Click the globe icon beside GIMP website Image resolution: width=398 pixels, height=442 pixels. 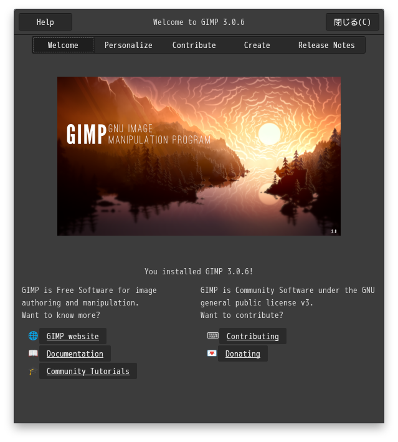coord(33,336)
